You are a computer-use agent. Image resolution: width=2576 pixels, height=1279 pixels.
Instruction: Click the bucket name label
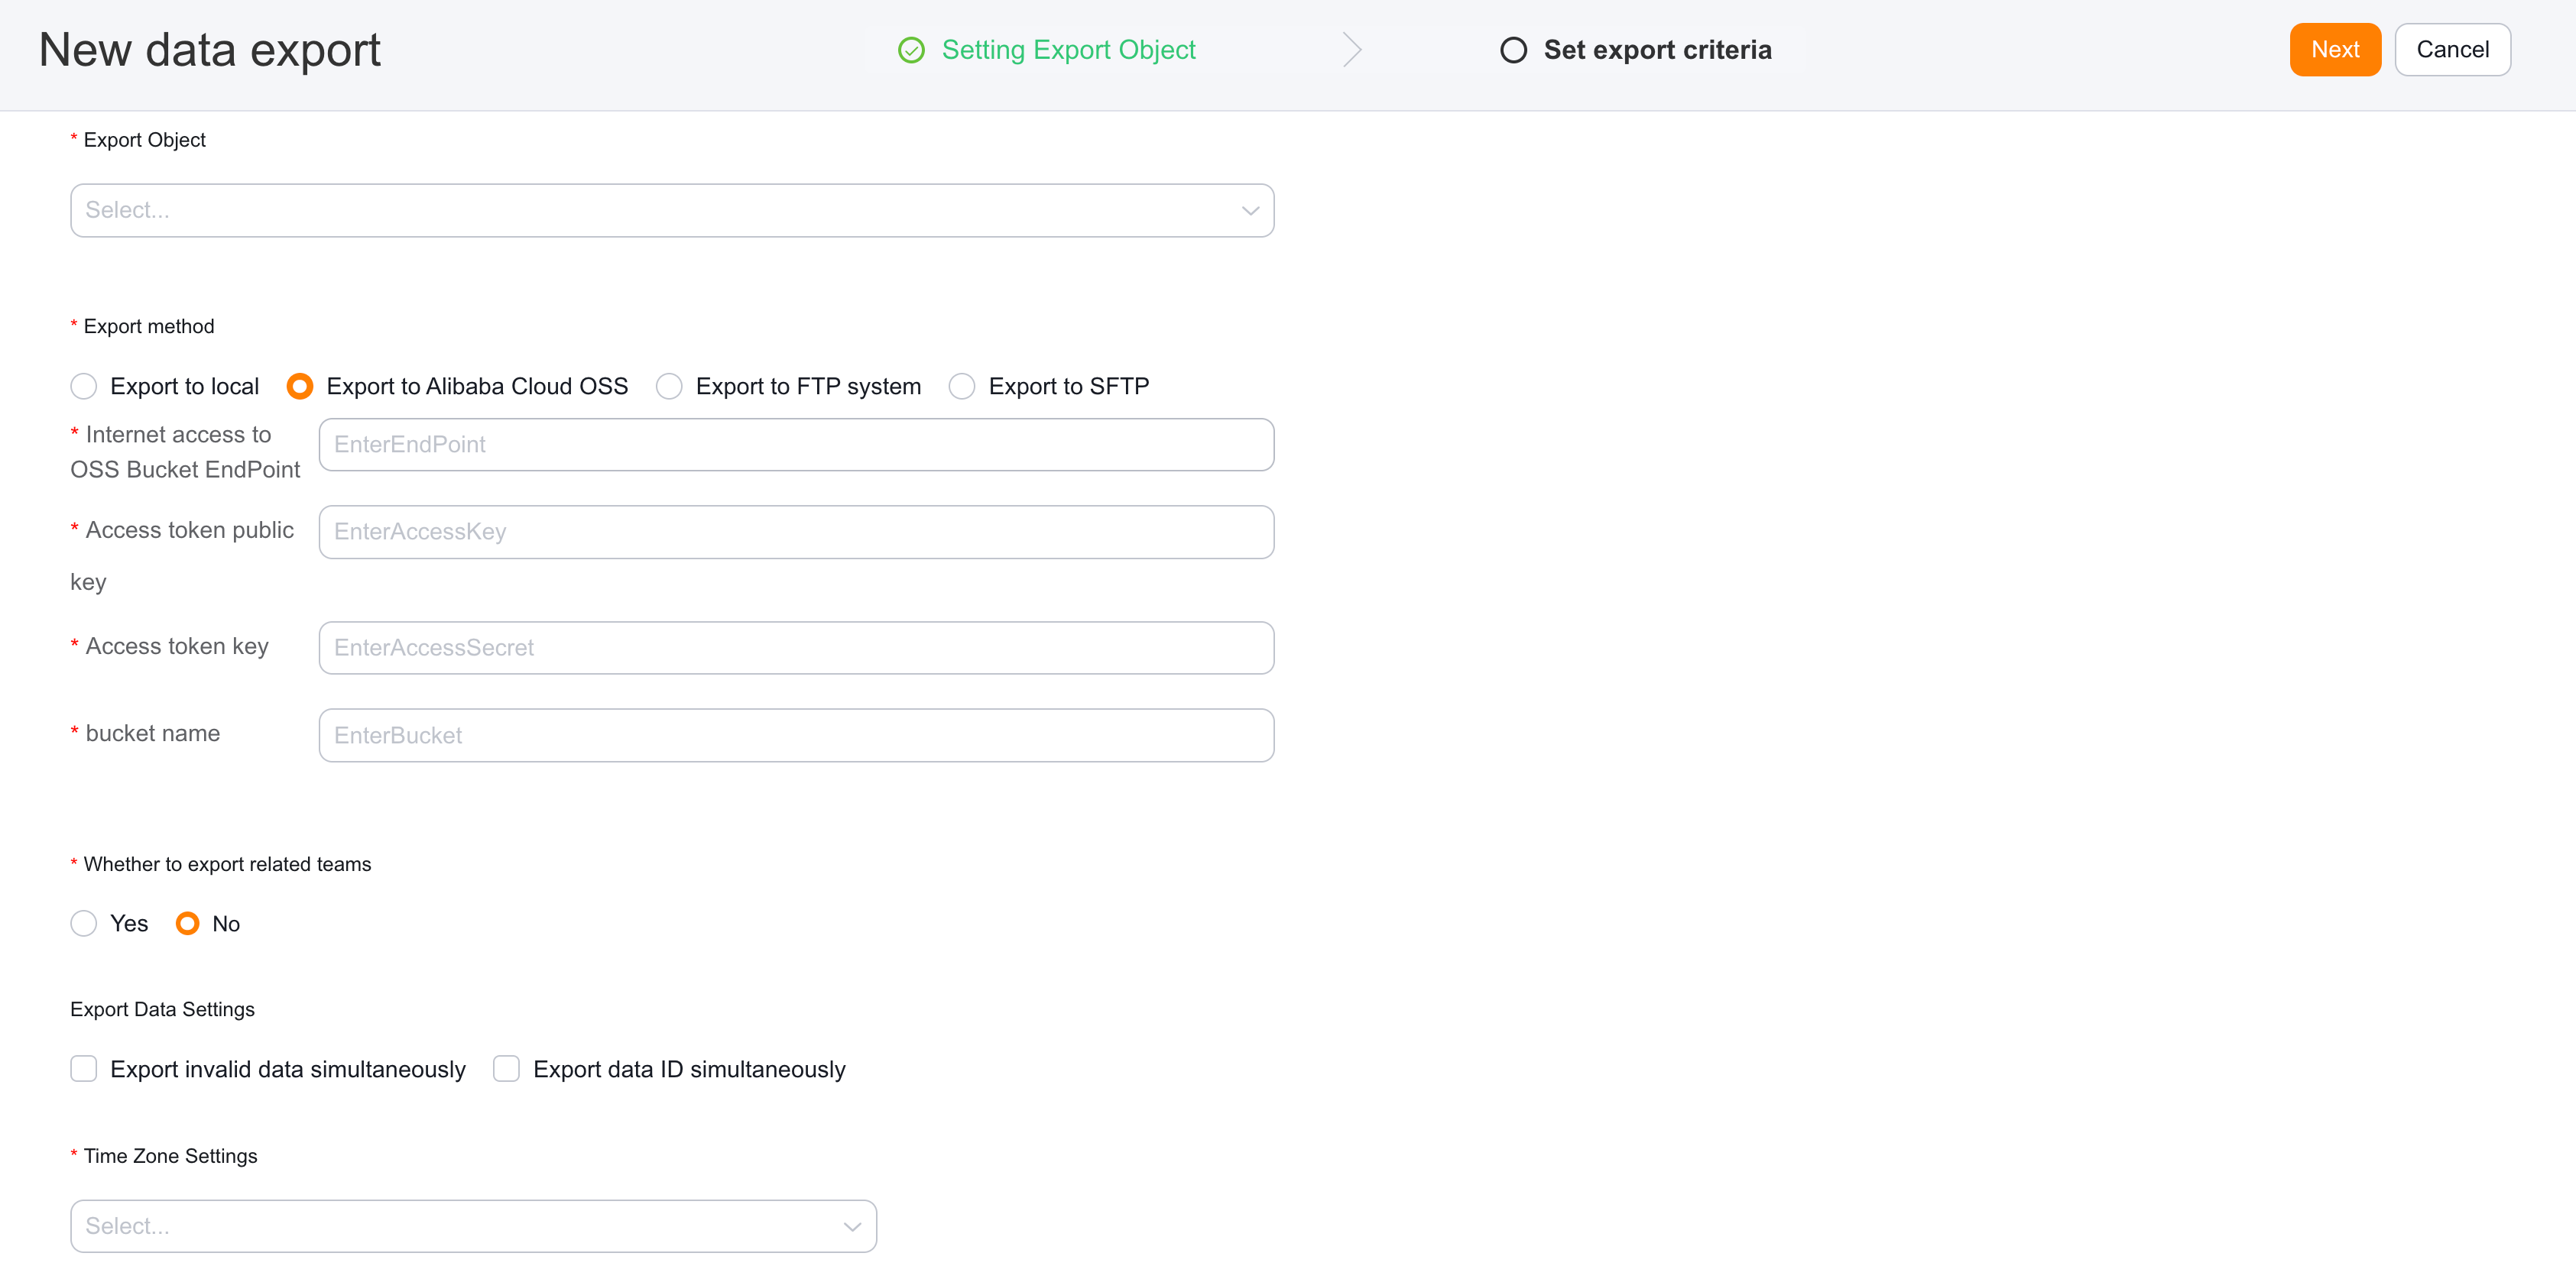coord(152,733)
